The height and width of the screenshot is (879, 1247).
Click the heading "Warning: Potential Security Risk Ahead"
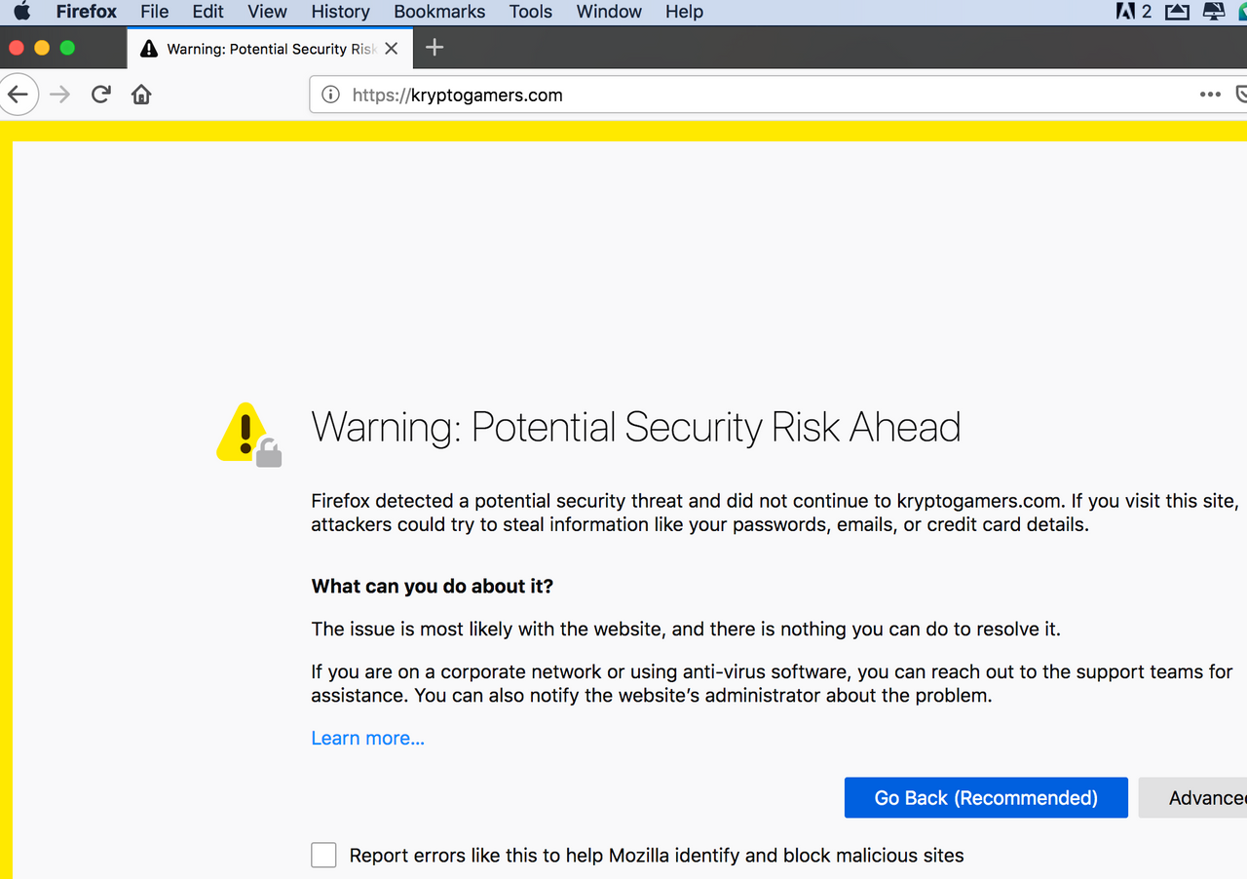tap(636, 427)
